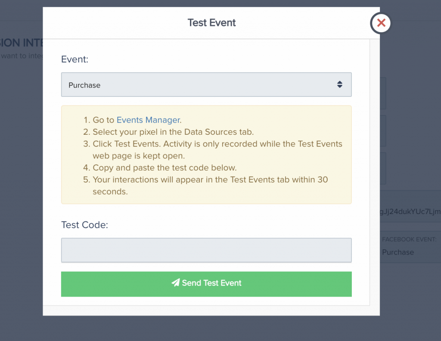Click the dimmed page heading behind the dialog

[x=22, y=43]
